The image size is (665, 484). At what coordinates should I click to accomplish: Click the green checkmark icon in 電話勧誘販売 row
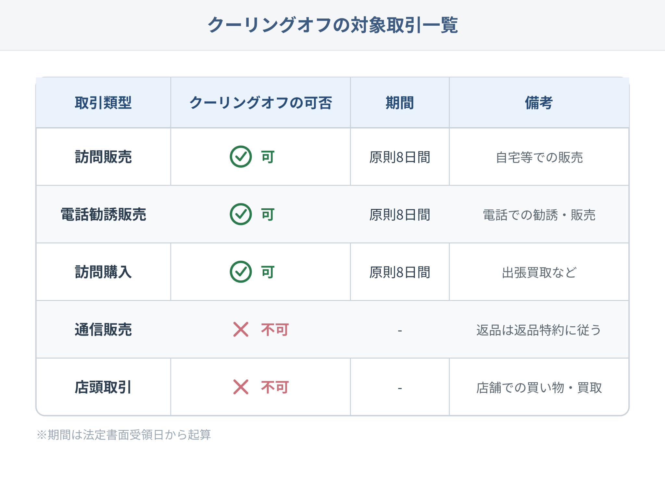pos(241,214)
